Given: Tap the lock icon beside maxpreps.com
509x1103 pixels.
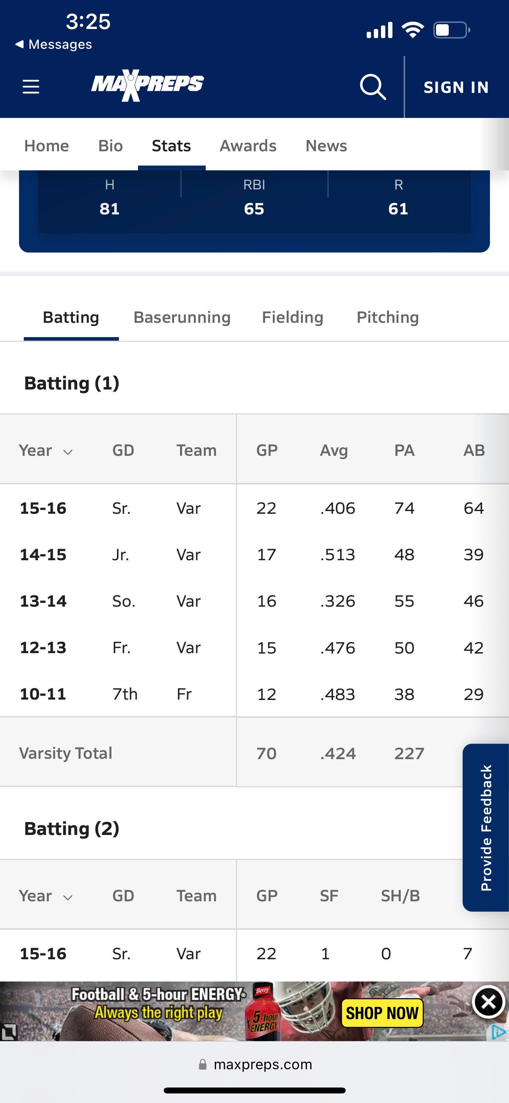Looking at the screenshot, I should pyautogui.click(x=203, y=1064).
